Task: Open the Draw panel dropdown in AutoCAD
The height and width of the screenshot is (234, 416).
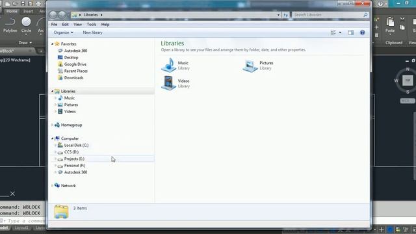Action: [x=25, y=43]
